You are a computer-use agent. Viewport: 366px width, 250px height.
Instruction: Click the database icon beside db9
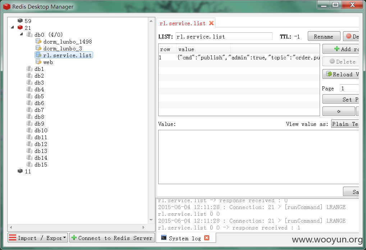[x=29, y=123]
